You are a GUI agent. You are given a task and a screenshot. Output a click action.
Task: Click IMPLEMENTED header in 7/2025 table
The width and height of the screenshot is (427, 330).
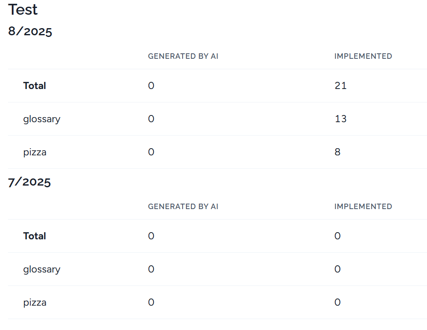coord(363,207)
